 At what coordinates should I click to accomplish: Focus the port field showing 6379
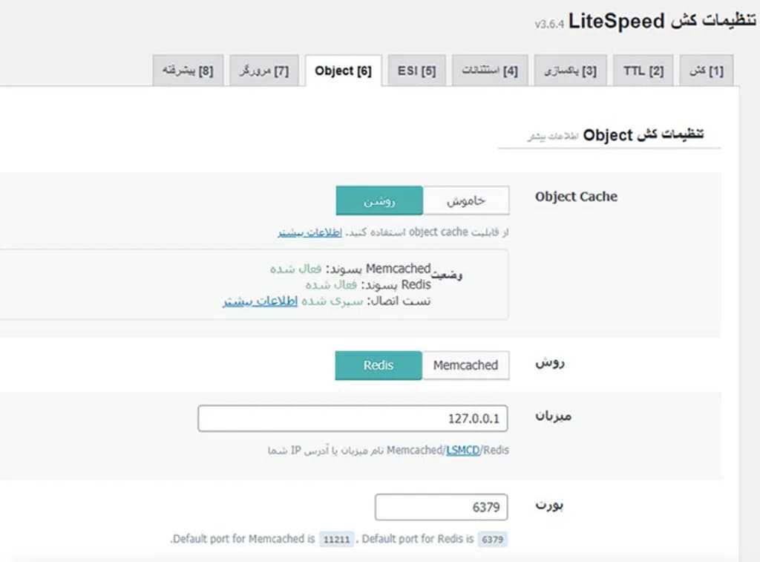point(442,508)
